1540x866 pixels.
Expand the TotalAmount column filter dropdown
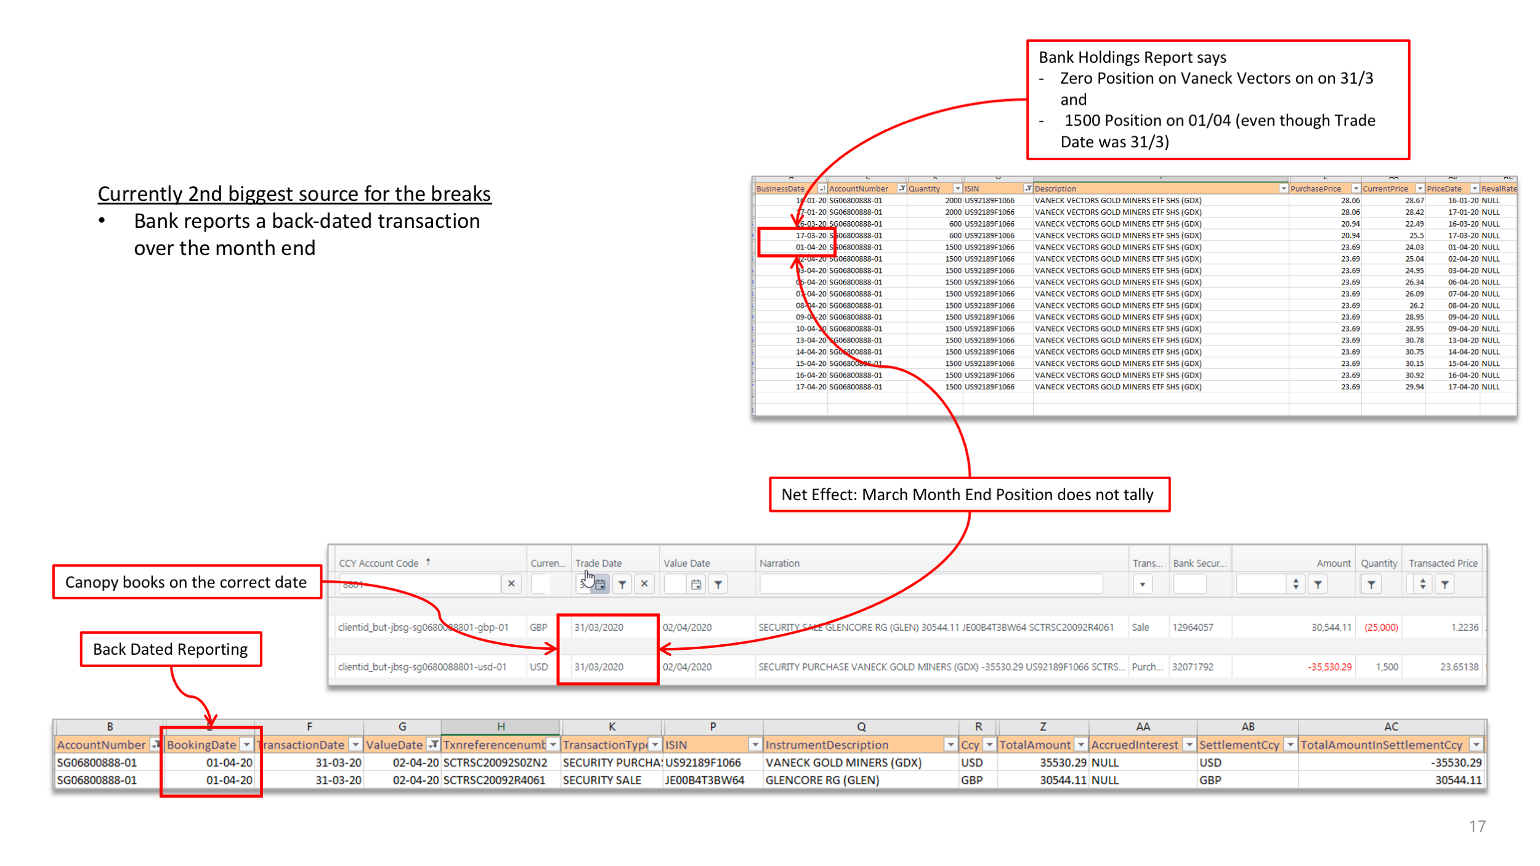pyautogui.click(x=1080, y=745)
